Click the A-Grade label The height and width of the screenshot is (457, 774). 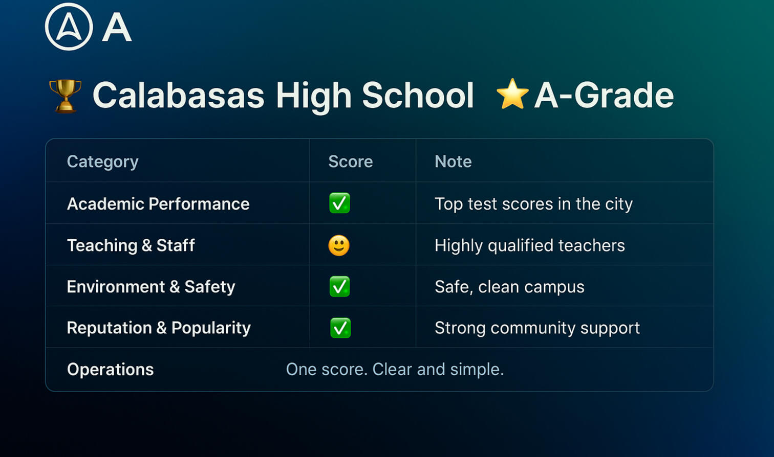pos(604,96)
